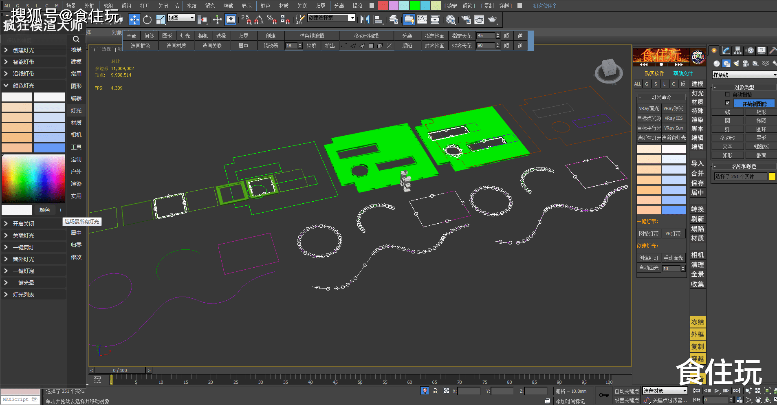Open the Material Editor icon
The width and height of the screenshot is (777, 405).
451,19
